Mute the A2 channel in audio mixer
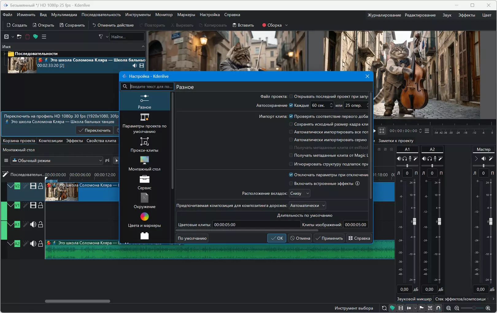Image resolution: width=497 pixels, height=313 pixels. click(x=424, y=159)
